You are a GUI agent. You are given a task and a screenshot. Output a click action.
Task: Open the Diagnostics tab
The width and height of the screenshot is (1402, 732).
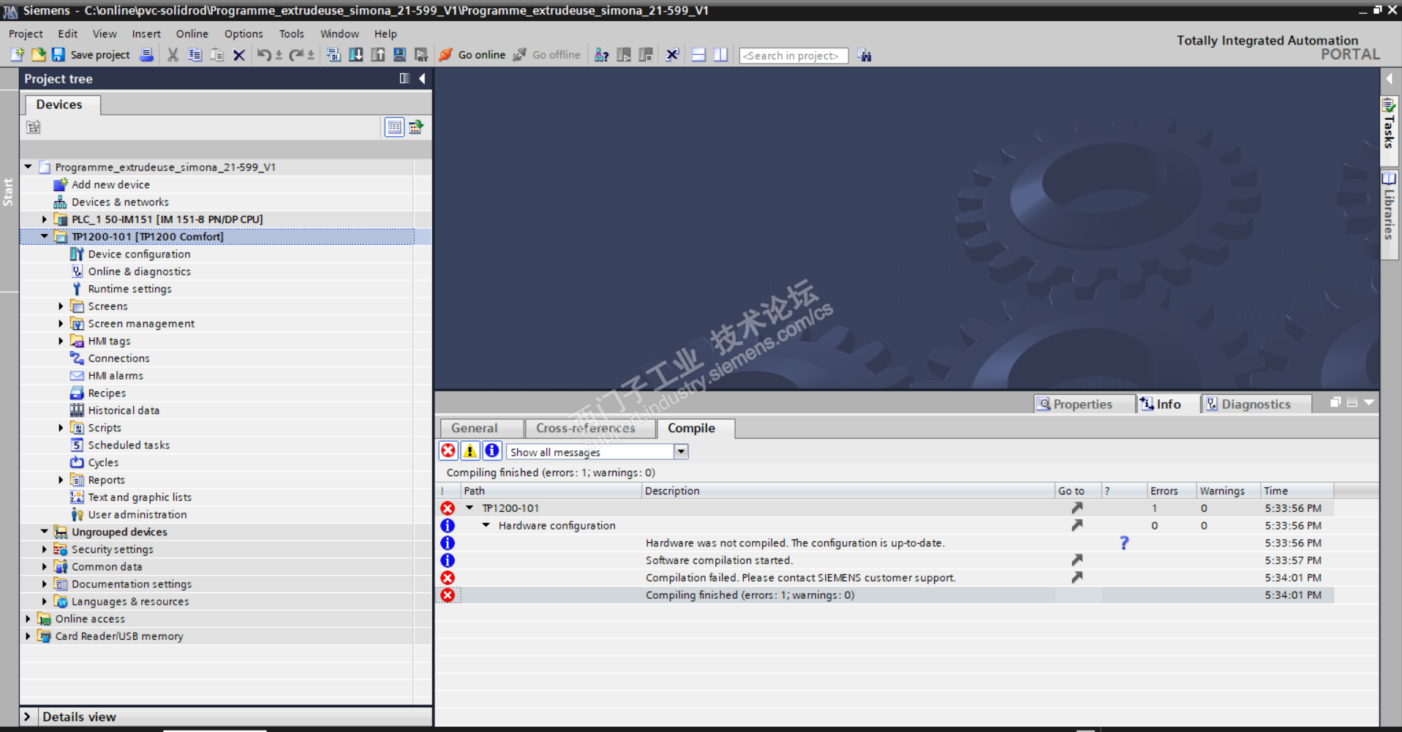coord(1256,404)
